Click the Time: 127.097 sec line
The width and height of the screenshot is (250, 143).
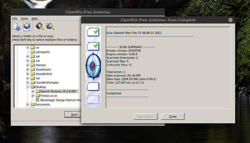[x=125, y=83]
